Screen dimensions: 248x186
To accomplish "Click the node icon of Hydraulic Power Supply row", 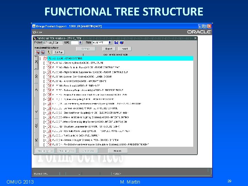I will coord(50,131).
